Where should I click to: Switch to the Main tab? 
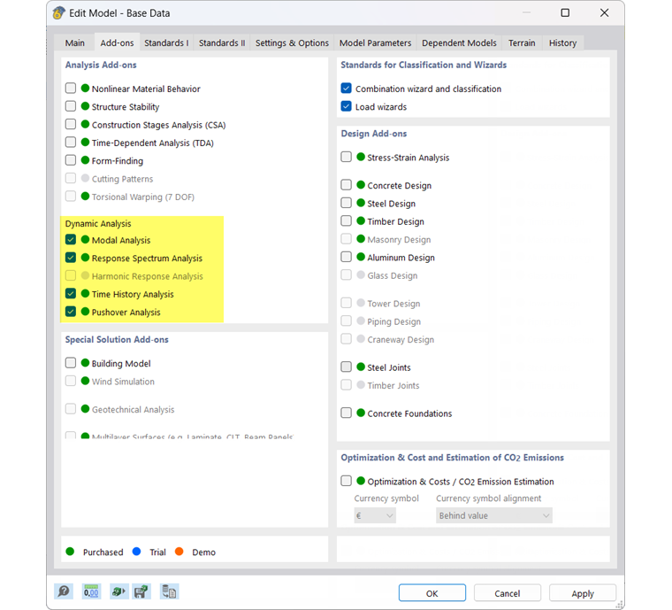tap(75, 42)
